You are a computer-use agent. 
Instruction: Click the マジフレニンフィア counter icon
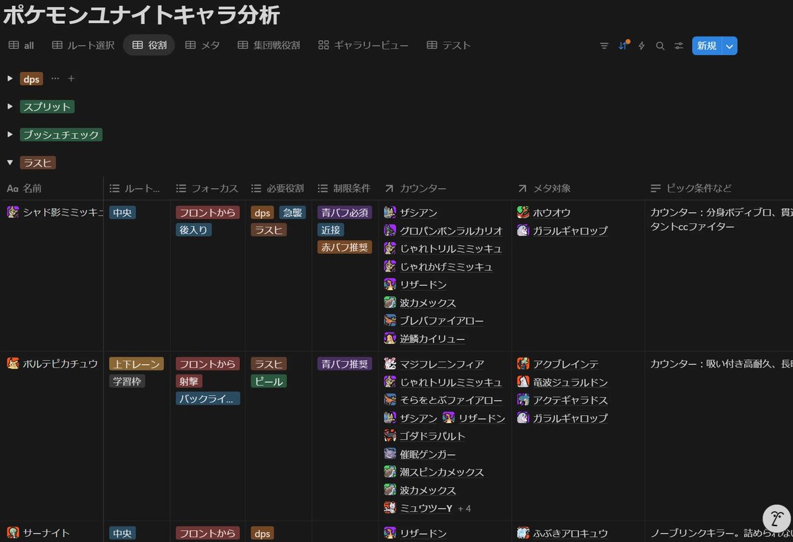tap(390, 364)
